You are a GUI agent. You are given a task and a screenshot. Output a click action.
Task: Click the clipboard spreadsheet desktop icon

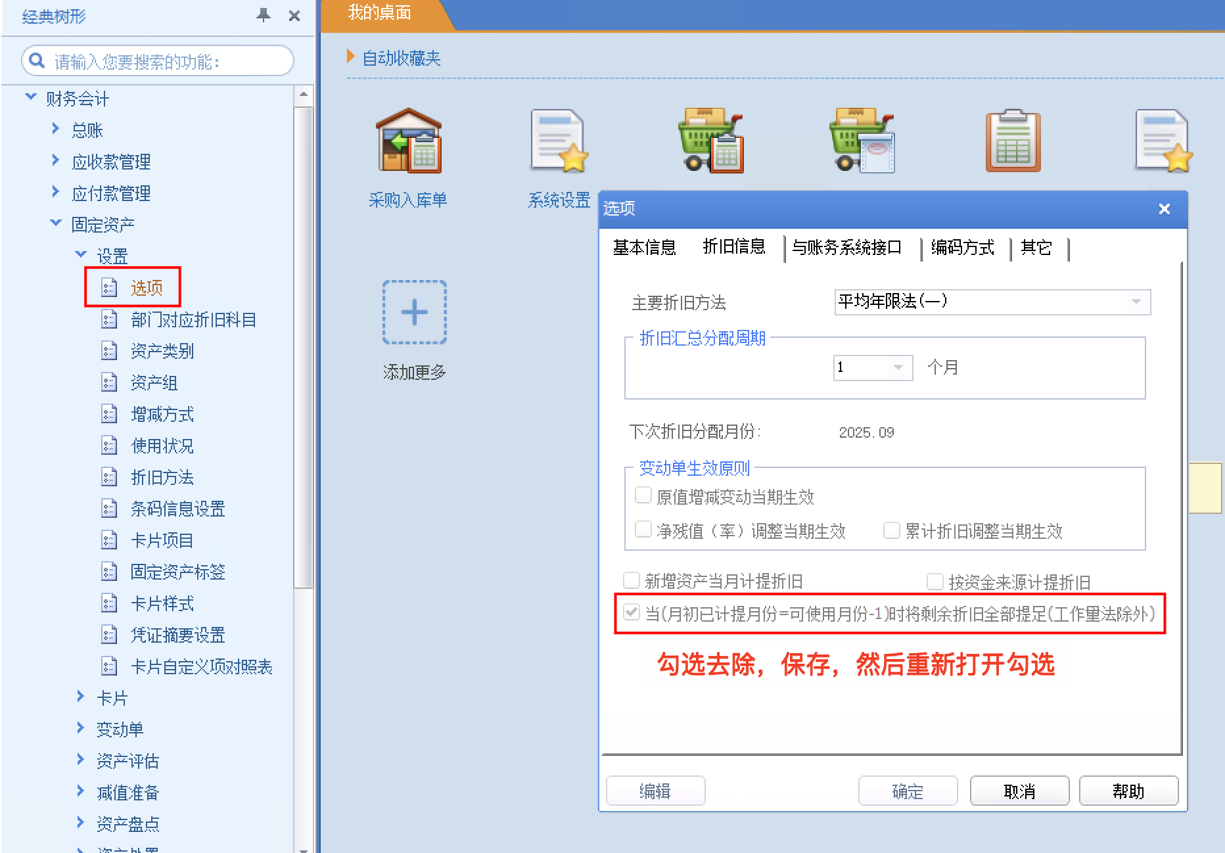pyautogui.click(x=1013, y=141)
